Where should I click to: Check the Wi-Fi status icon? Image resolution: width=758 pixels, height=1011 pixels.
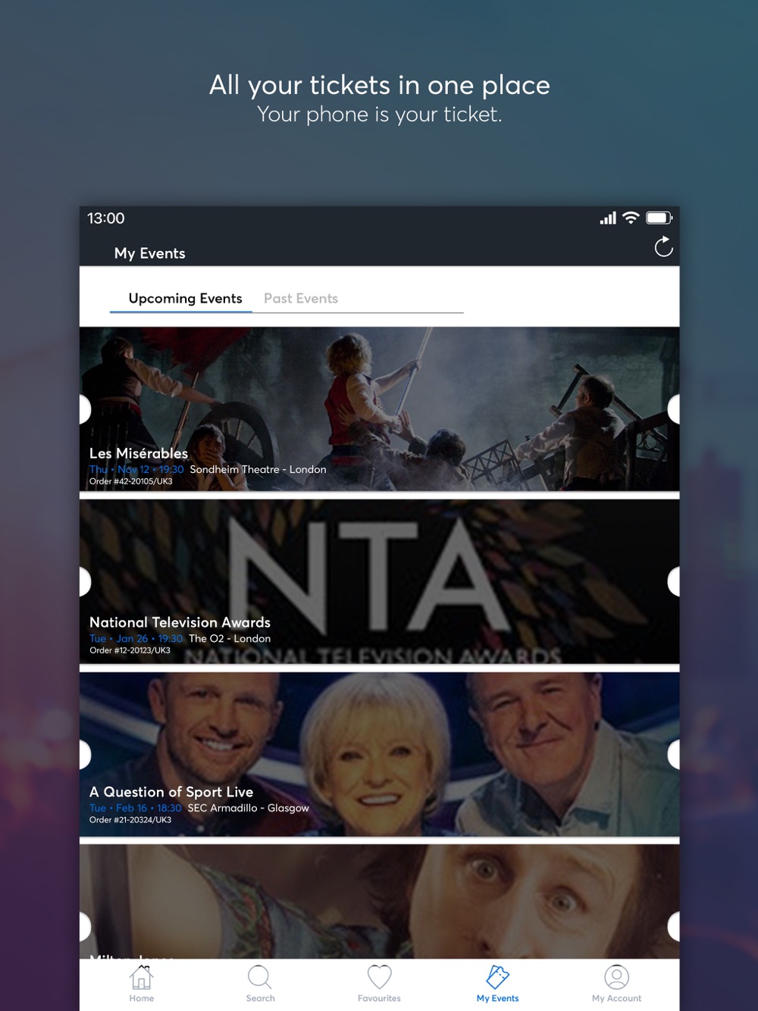[x=631, y=218]
